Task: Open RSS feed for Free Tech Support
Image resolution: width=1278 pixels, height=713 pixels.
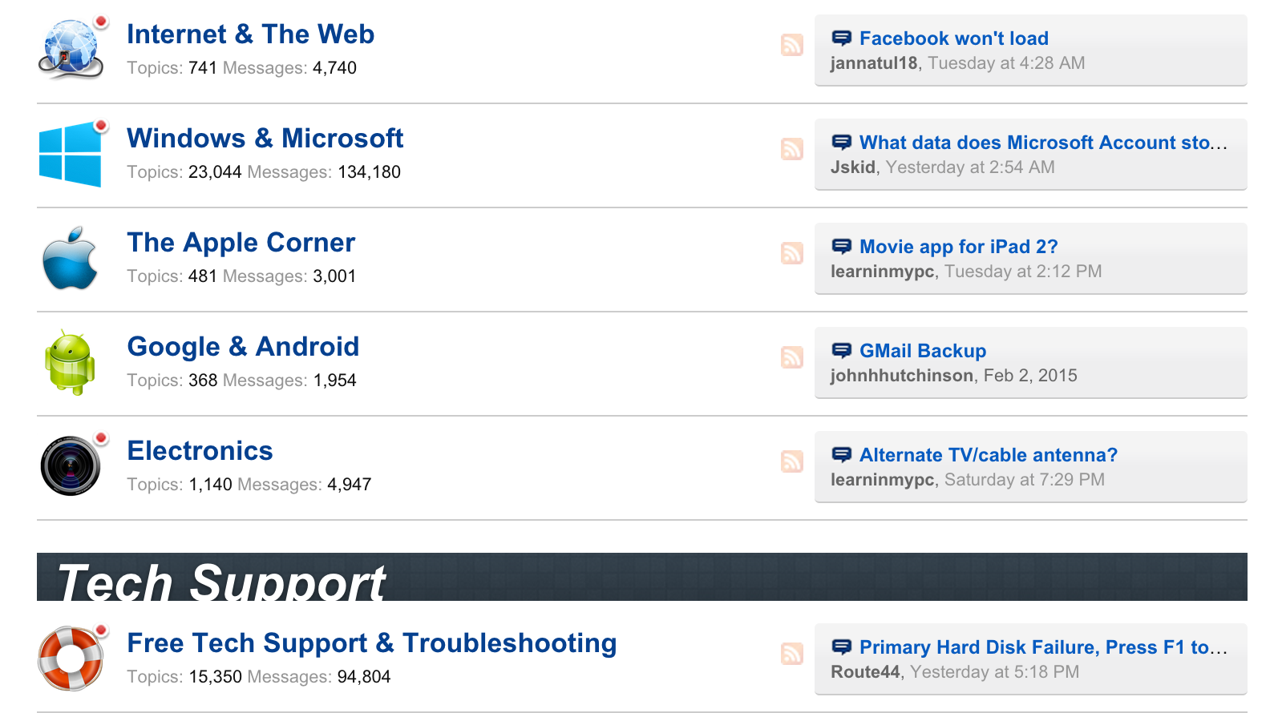Action: click(792, 654)
